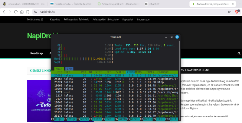The width and height of the screenshot is (242, 123).
Task: Sort htop by SHR column header
Action: [x=119, y=72]
